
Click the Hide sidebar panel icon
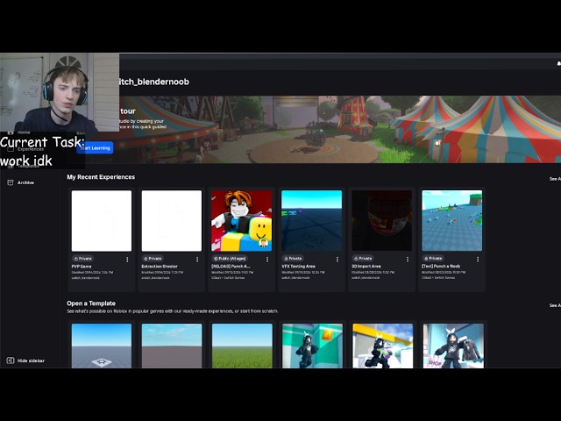[11, 360]
